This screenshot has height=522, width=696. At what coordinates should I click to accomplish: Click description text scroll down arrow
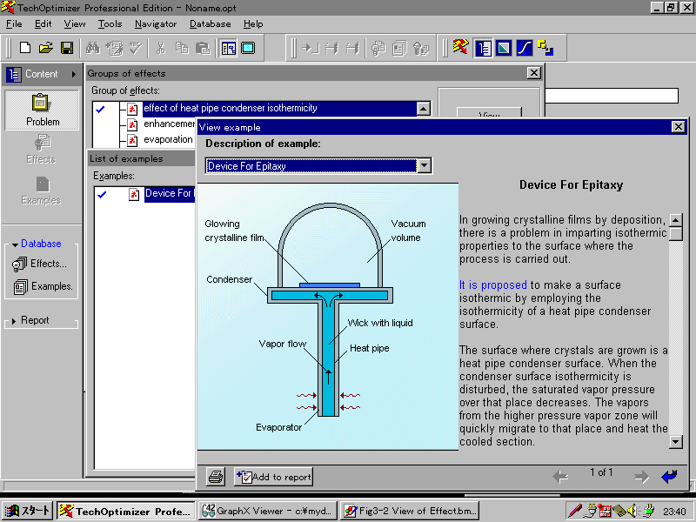(676, 442)
